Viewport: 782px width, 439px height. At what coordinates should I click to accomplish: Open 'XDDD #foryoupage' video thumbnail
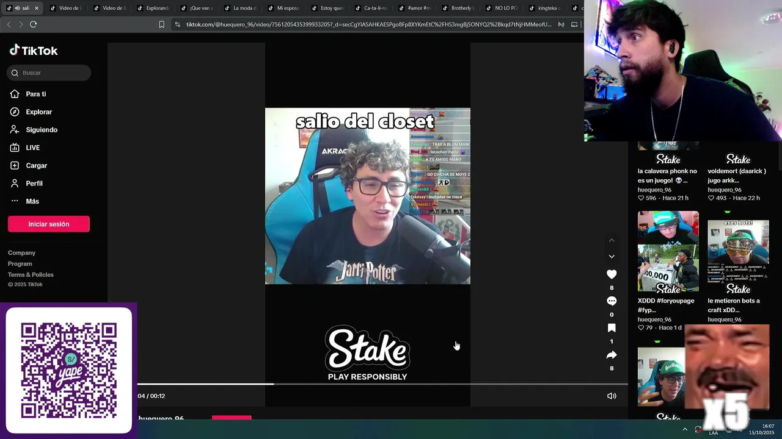[x=668, y=252]
